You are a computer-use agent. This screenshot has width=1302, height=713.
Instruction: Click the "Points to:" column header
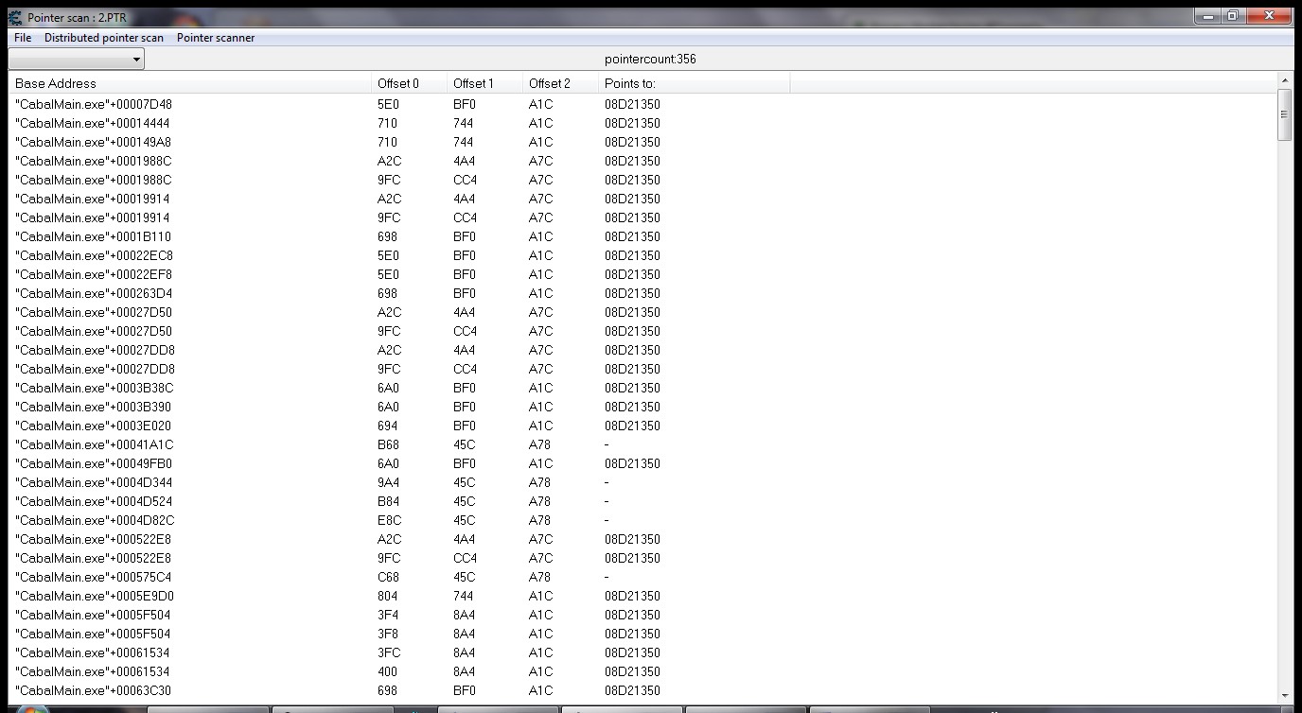(694, 83)
